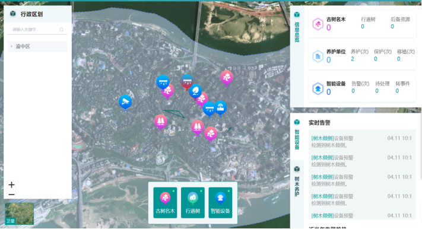Screen dimensions: 422x229
Task: Click the pink tree marker near the bridge
Action: tap(227, 78)
